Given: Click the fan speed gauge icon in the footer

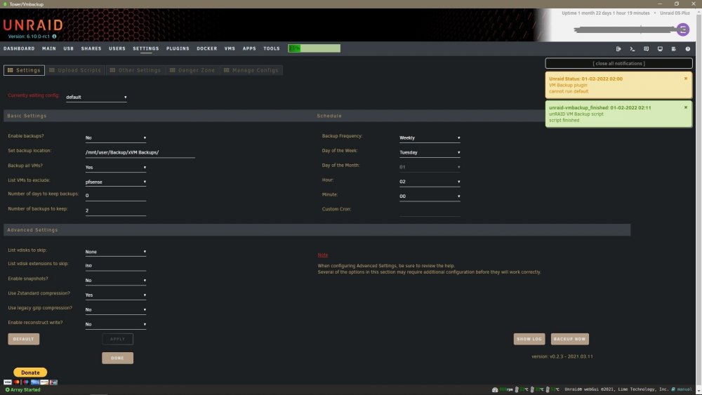Looking at the screenshot, I should pyautogui.click(x=495, y=389).
